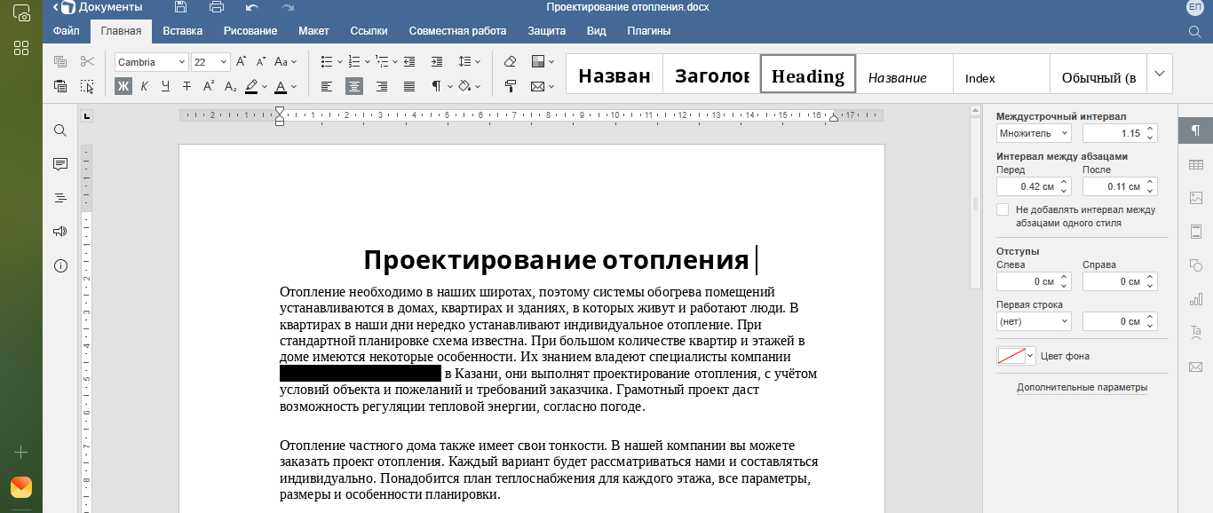Toggle underline formatting (Ч)

[165, 86]
